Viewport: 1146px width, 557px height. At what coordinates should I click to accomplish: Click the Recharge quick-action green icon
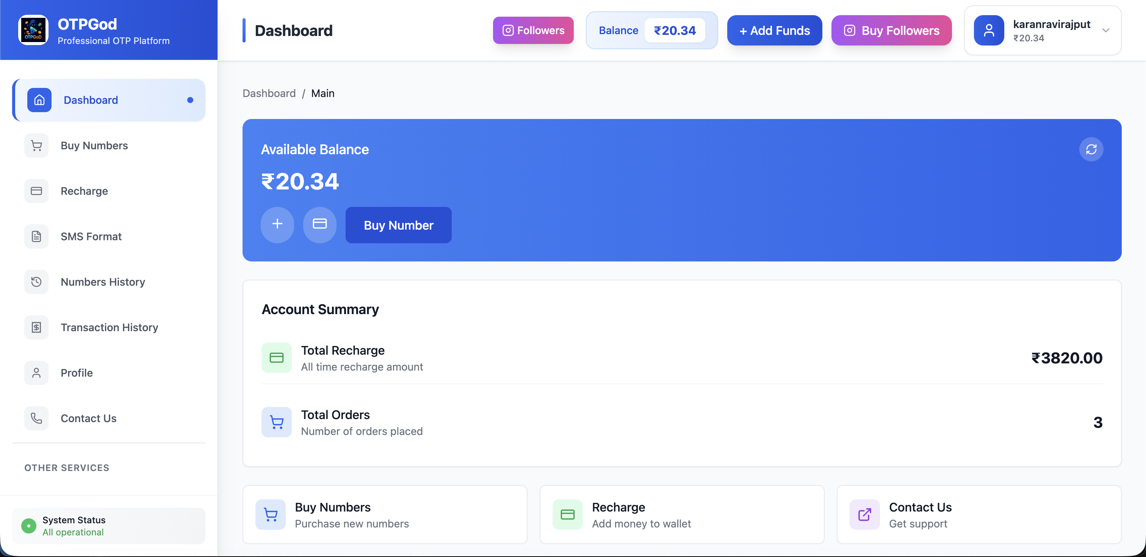(568, 514)
